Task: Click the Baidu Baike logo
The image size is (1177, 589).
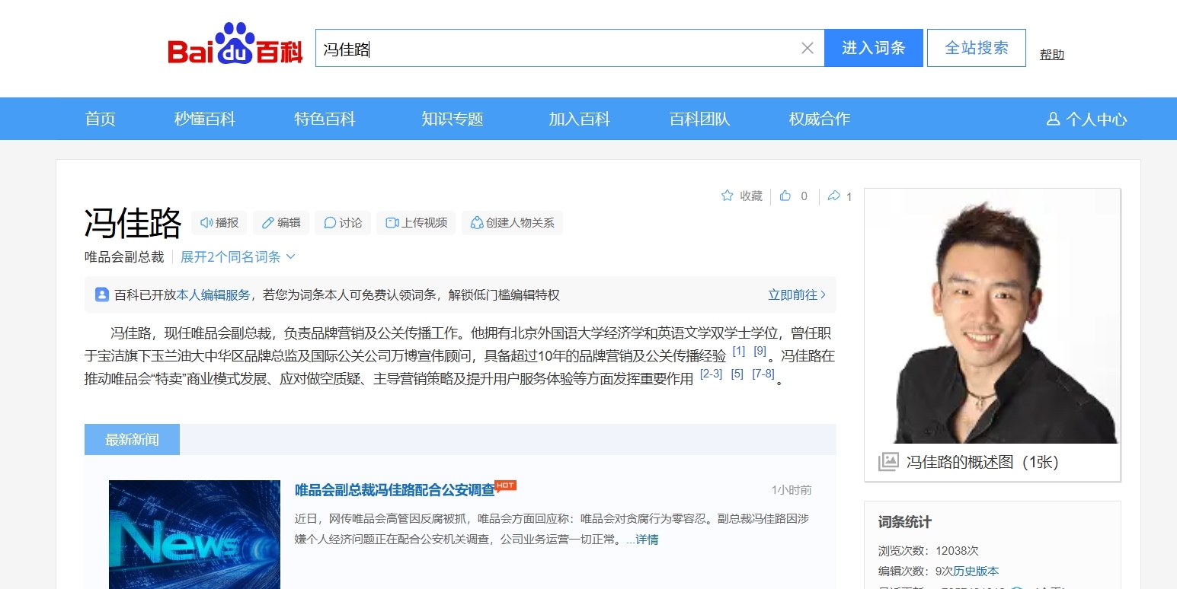Action: point(235,46)
